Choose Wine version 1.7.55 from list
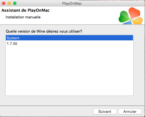 (69, 43)
